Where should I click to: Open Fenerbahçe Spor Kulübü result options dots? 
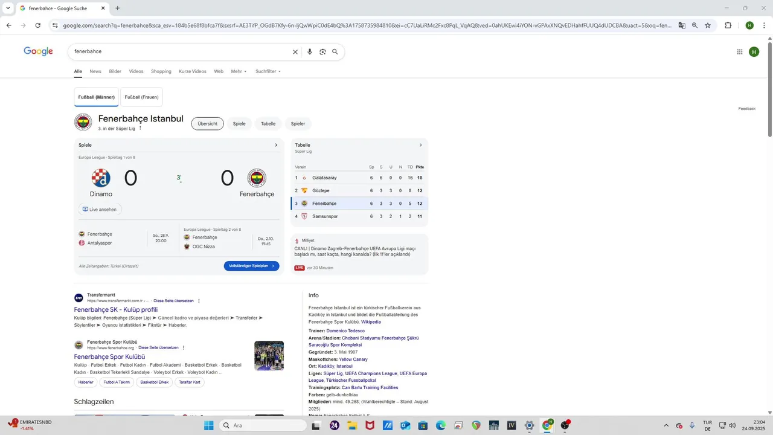pos(184,348)
